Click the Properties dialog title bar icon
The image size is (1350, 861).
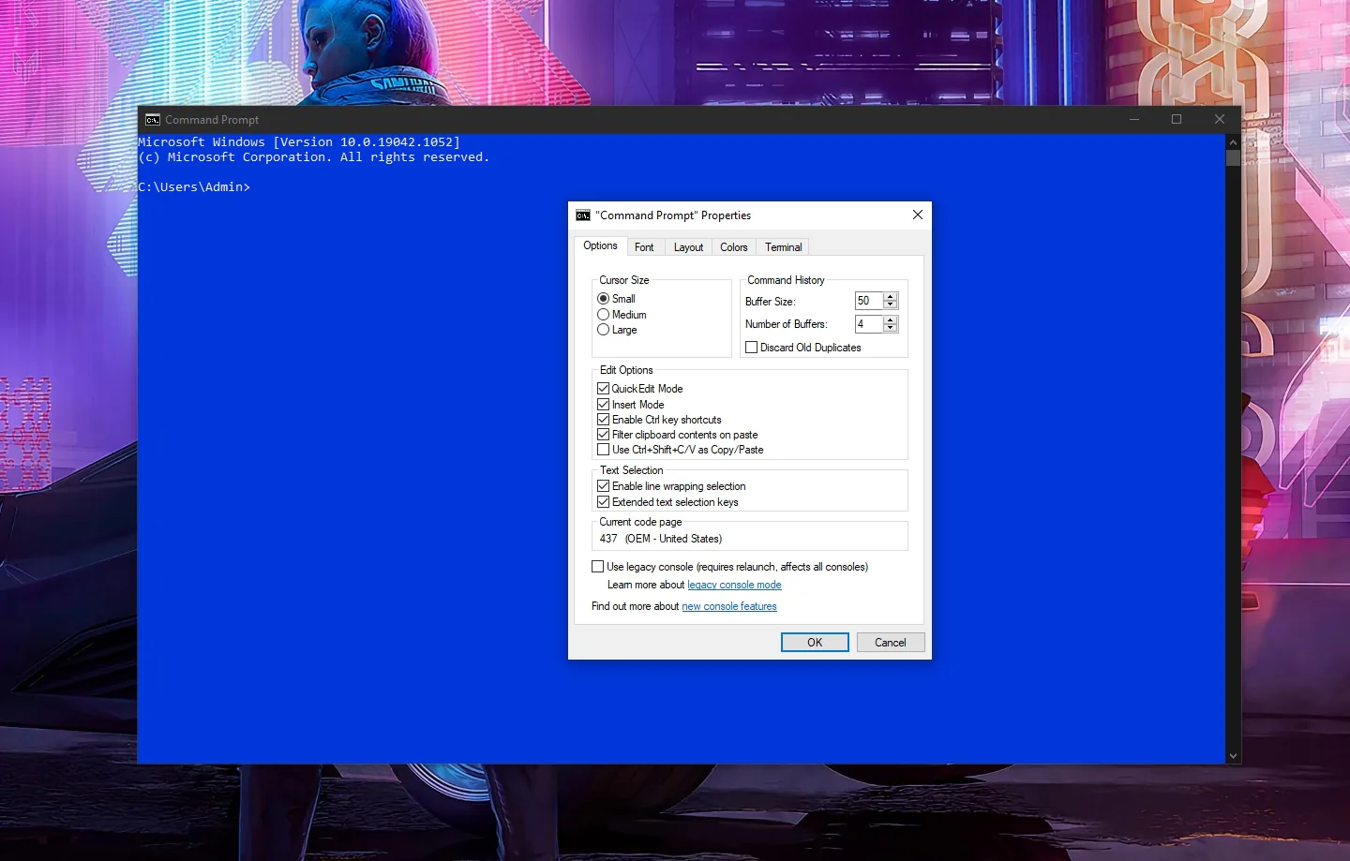tap(583, 215)
